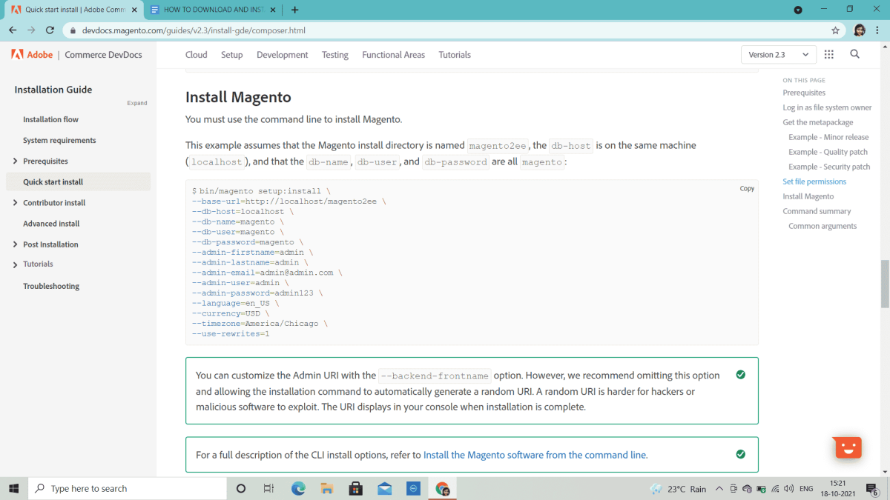
Task: Open the Version 2.3 dropdown
Action: pos(778,54)
